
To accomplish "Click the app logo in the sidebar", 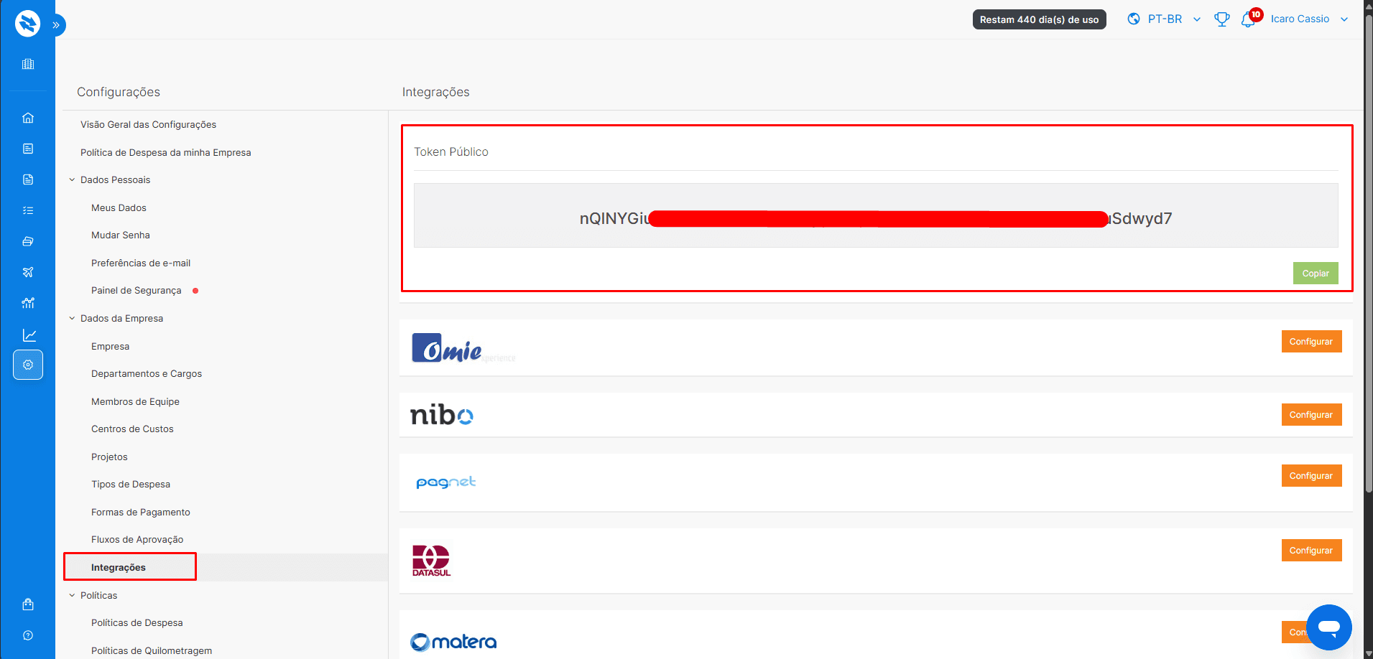I will tap(27, 24).
